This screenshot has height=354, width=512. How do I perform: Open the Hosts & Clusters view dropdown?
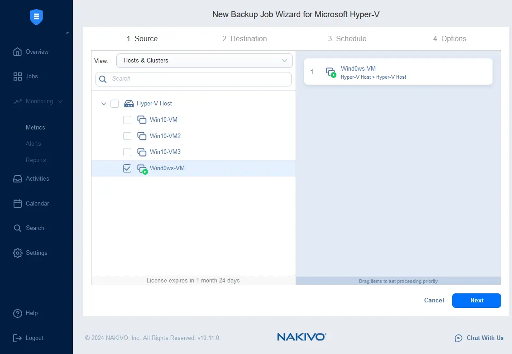(205, 60)
